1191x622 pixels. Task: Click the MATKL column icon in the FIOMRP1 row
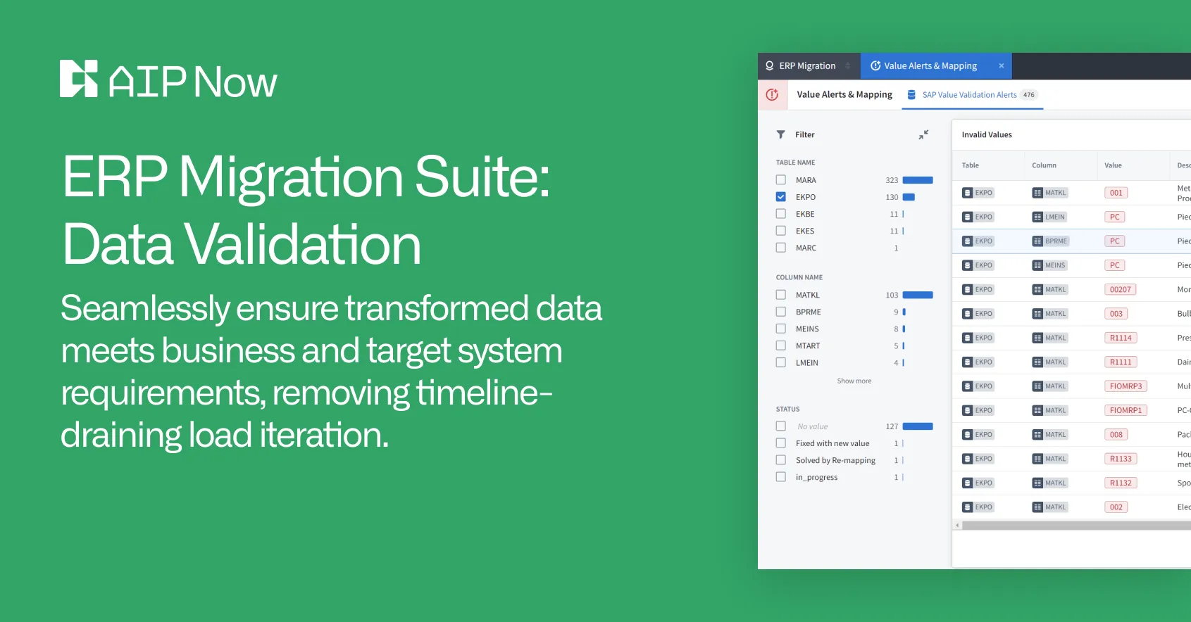tap(1037, 410)
